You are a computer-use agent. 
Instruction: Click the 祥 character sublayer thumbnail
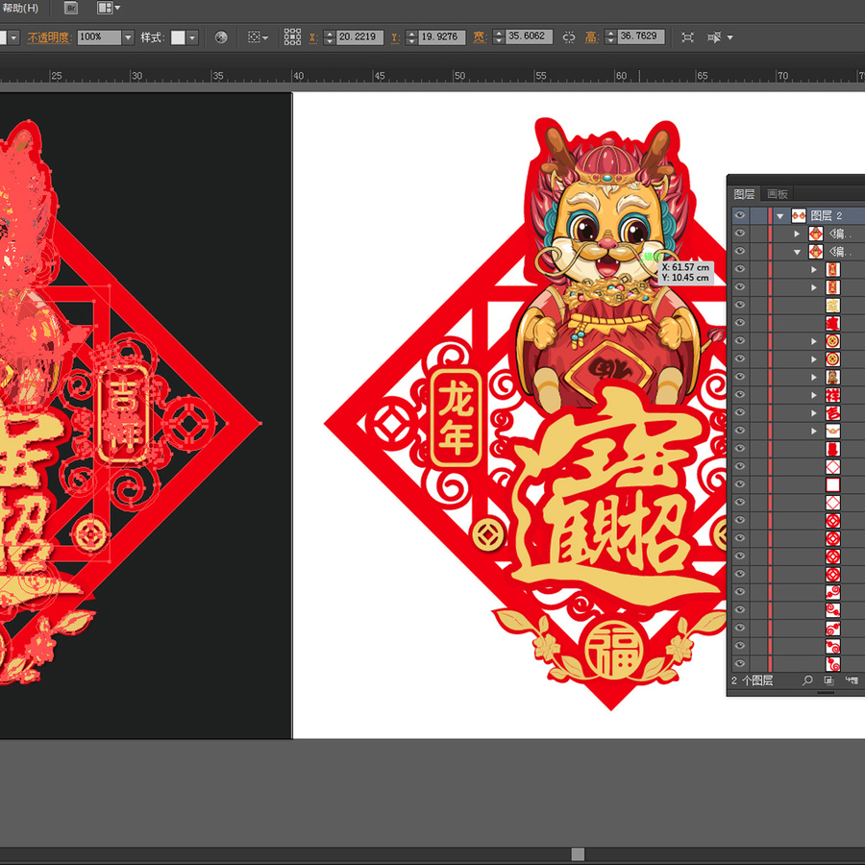pyautogui.click(x=832, y=395)
